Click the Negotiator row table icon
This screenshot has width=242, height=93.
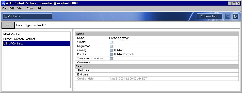coord(111,46)
